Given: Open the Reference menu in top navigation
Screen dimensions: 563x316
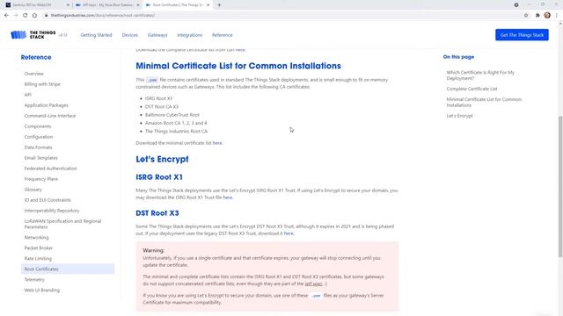Looking at the screenshot, I should (x=223, y=35).
